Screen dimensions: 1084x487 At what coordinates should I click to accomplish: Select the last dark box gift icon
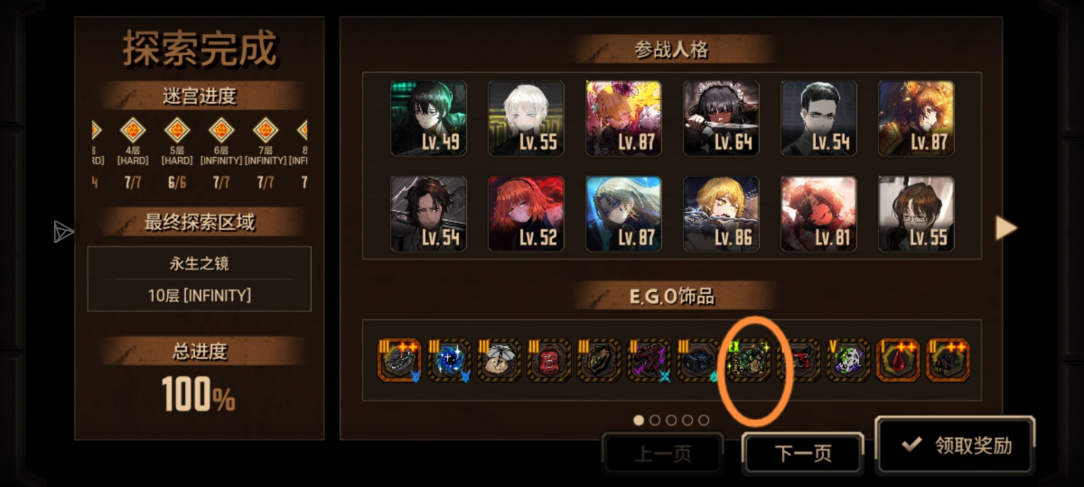point(948,360)
